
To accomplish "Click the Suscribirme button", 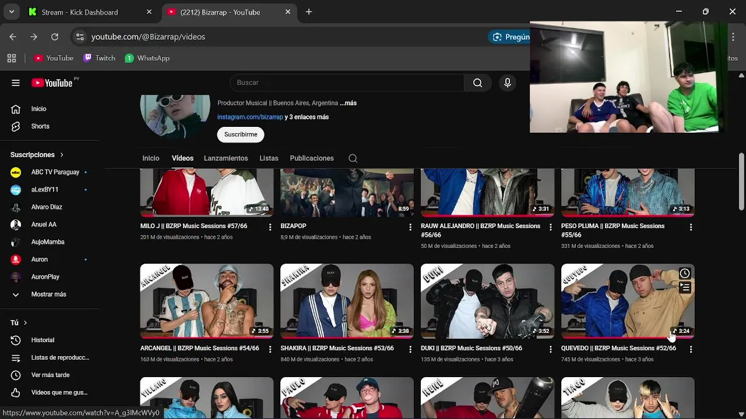I will tap(241, 134).
